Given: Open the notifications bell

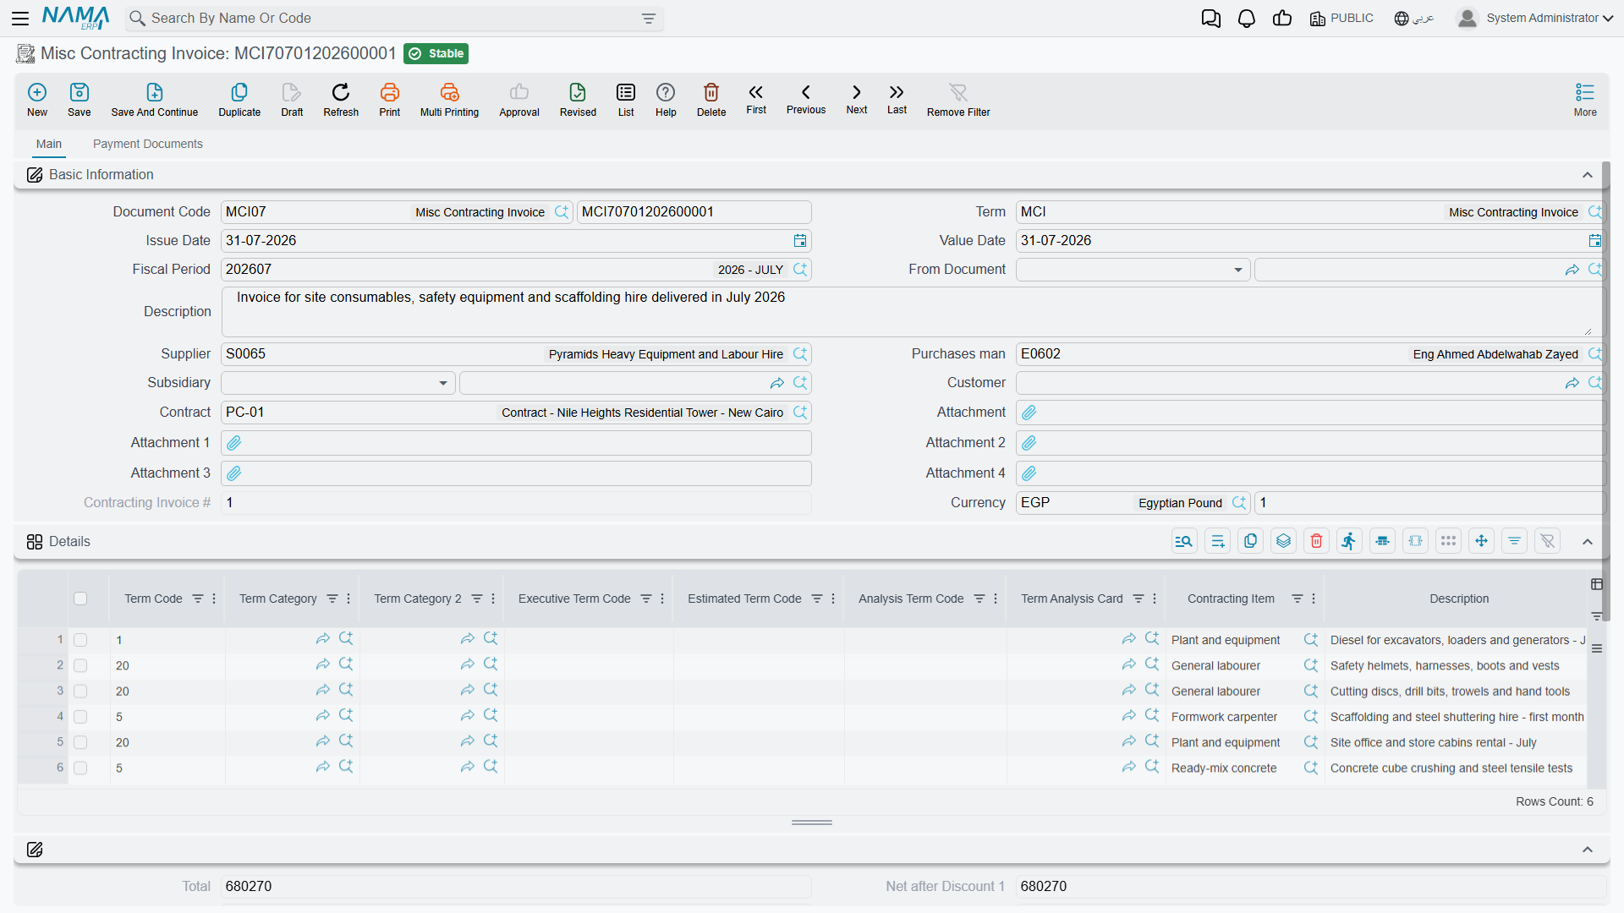Looking at the screenshot, I should pyautogui.click(x=1247, y=19).
